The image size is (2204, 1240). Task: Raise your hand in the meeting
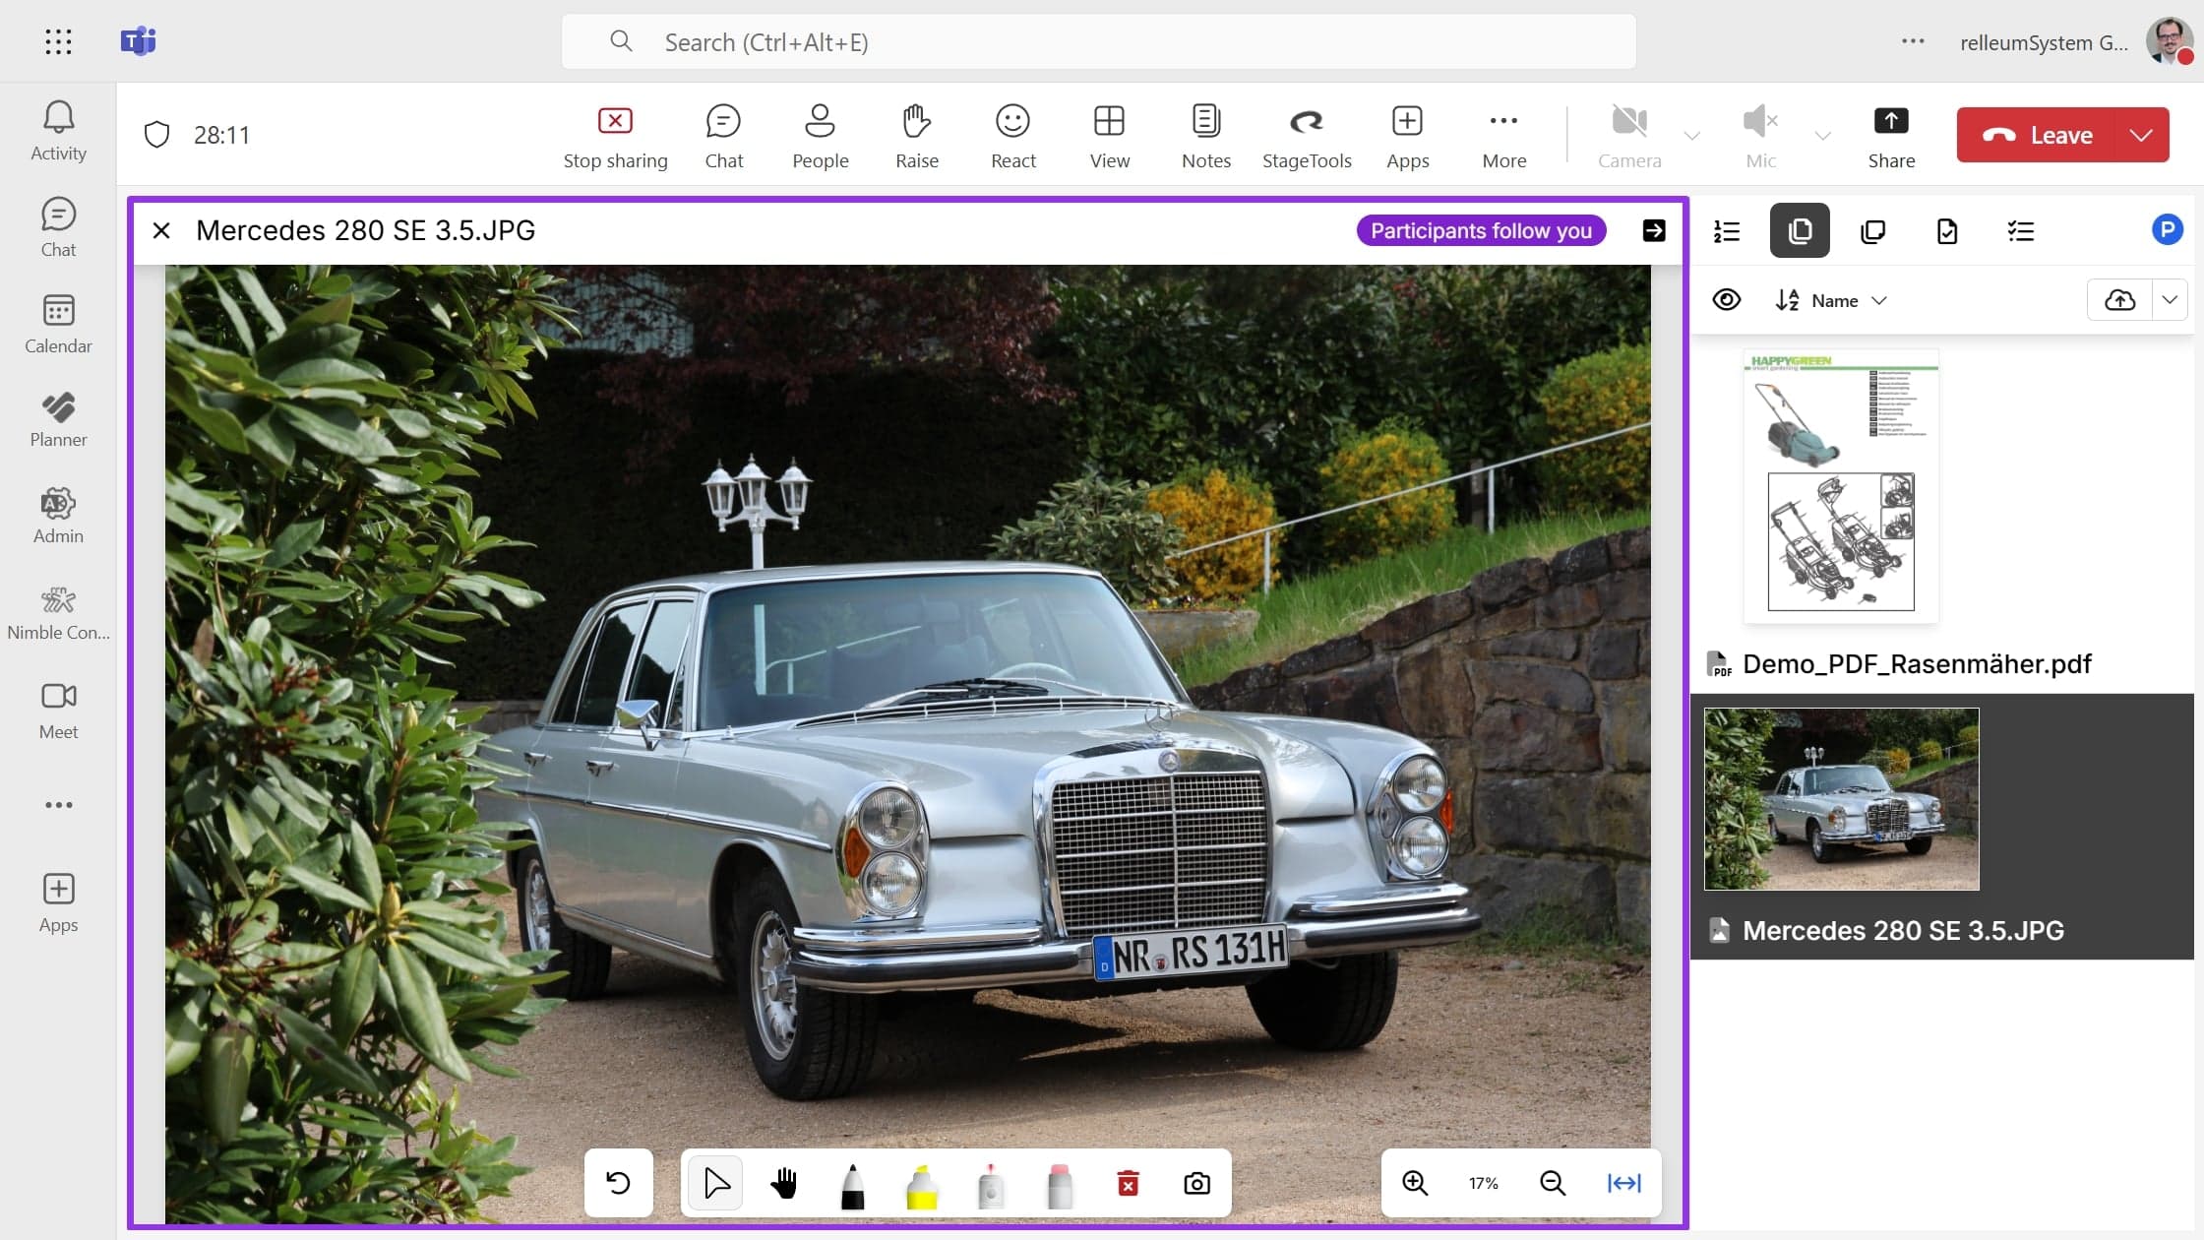pyautogui.click(x=916, y=136)
